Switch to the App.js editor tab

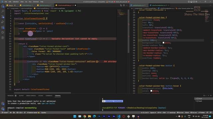[x=11, y=5]
